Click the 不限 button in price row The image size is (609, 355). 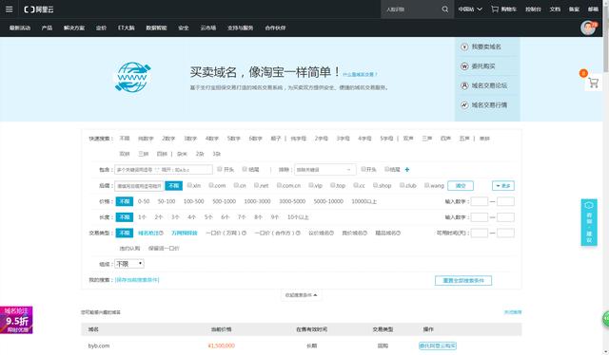point(125,201)
